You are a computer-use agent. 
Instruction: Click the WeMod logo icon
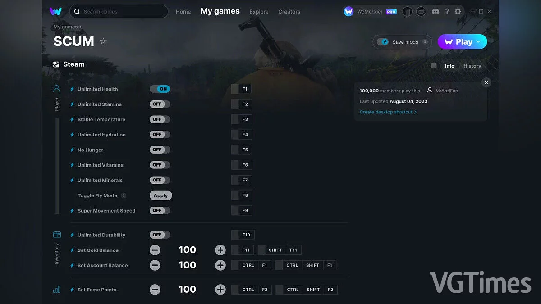55,11
